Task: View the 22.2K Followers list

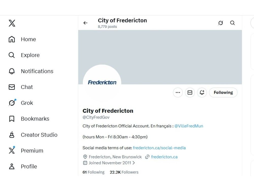Action: 124,172
